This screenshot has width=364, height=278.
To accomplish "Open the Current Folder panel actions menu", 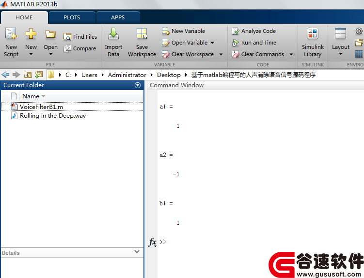I will tap(138, 85).
